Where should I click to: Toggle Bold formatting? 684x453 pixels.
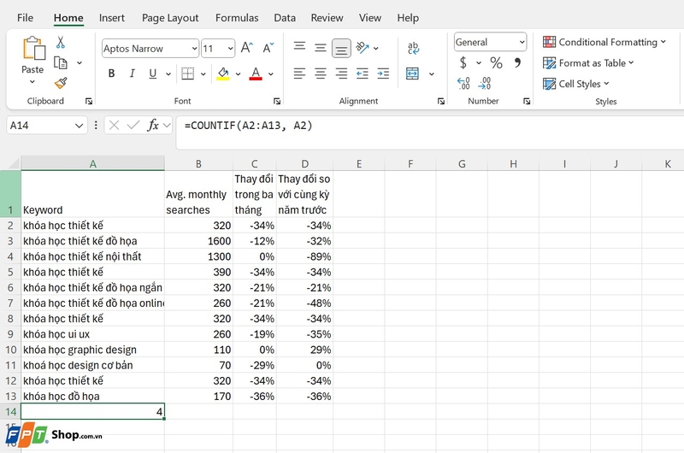(x=112, y=74)
